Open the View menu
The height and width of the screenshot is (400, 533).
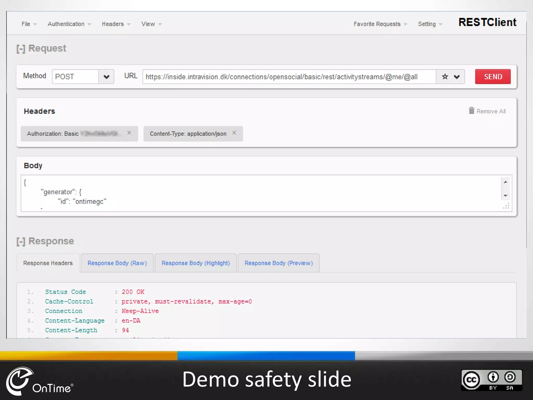151,24
